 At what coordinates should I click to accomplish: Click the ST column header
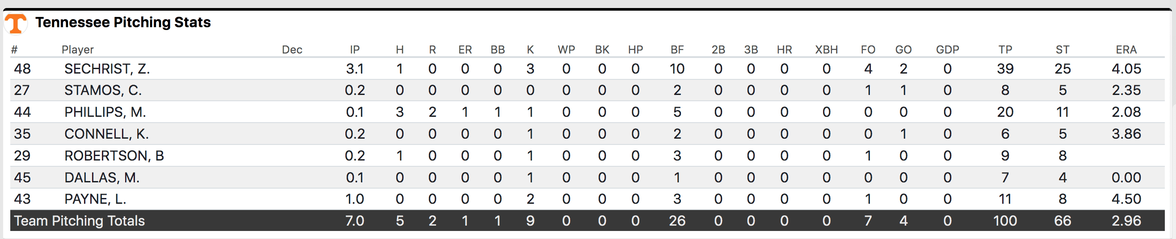1063,49
